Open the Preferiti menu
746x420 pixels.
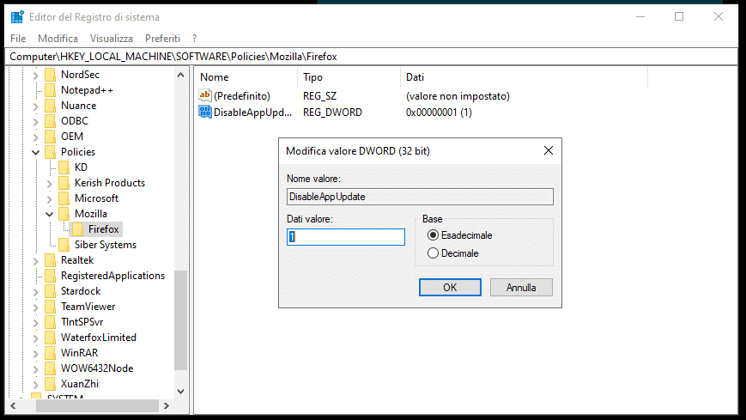pyautogui.click(x=162, y=38)
